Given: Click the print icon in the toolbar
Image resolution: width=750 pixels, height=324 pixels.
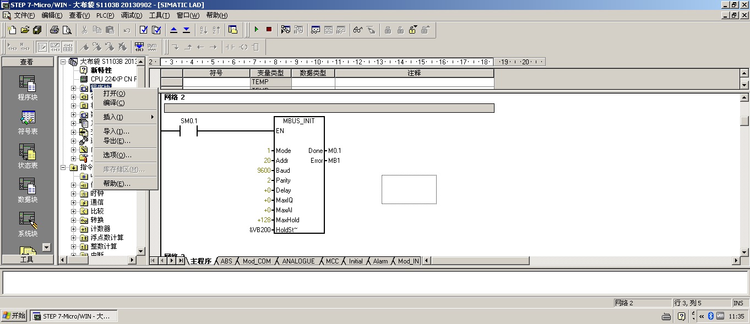Looking at the screenshot, I should pos(55,30).
